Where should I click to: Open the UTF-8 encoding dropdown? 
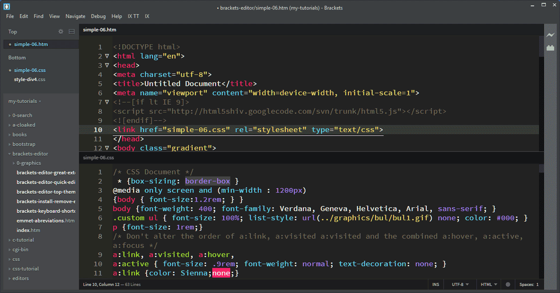click(x=460, y=284)
